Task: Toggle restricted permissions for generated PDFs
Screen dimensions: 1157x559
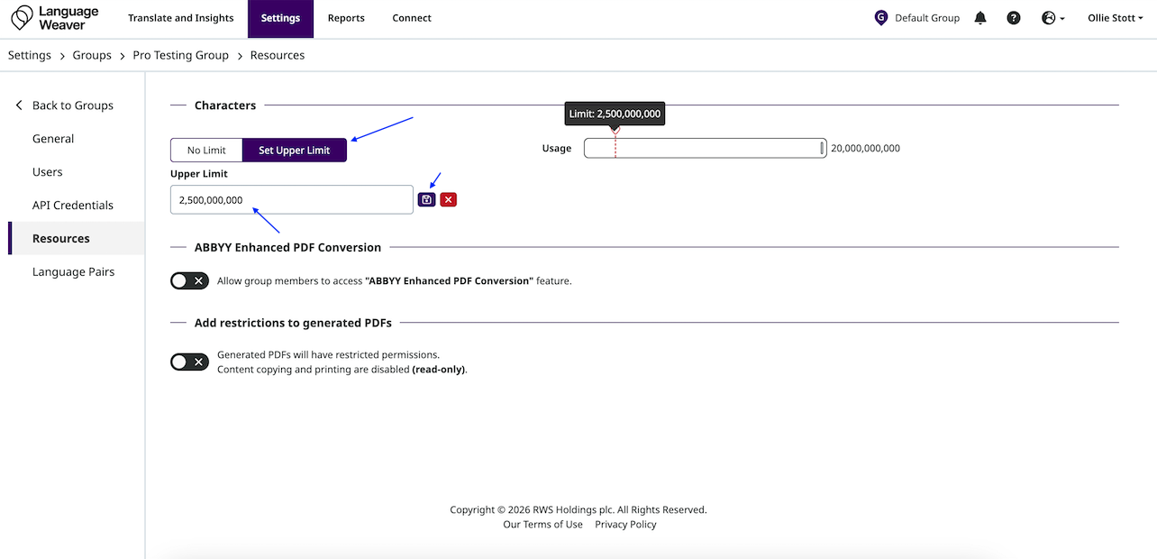Action: coord(189,362)
